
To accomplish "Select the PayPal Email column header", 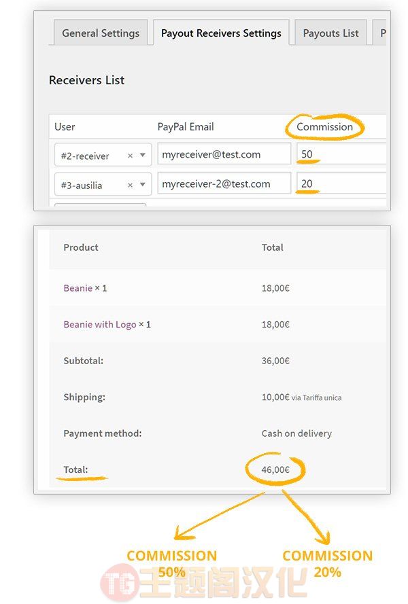I will 186,127.
